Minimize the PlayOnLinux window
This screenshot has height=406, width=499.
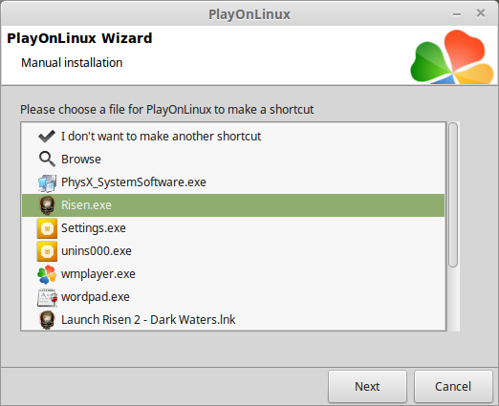[457, 14]
